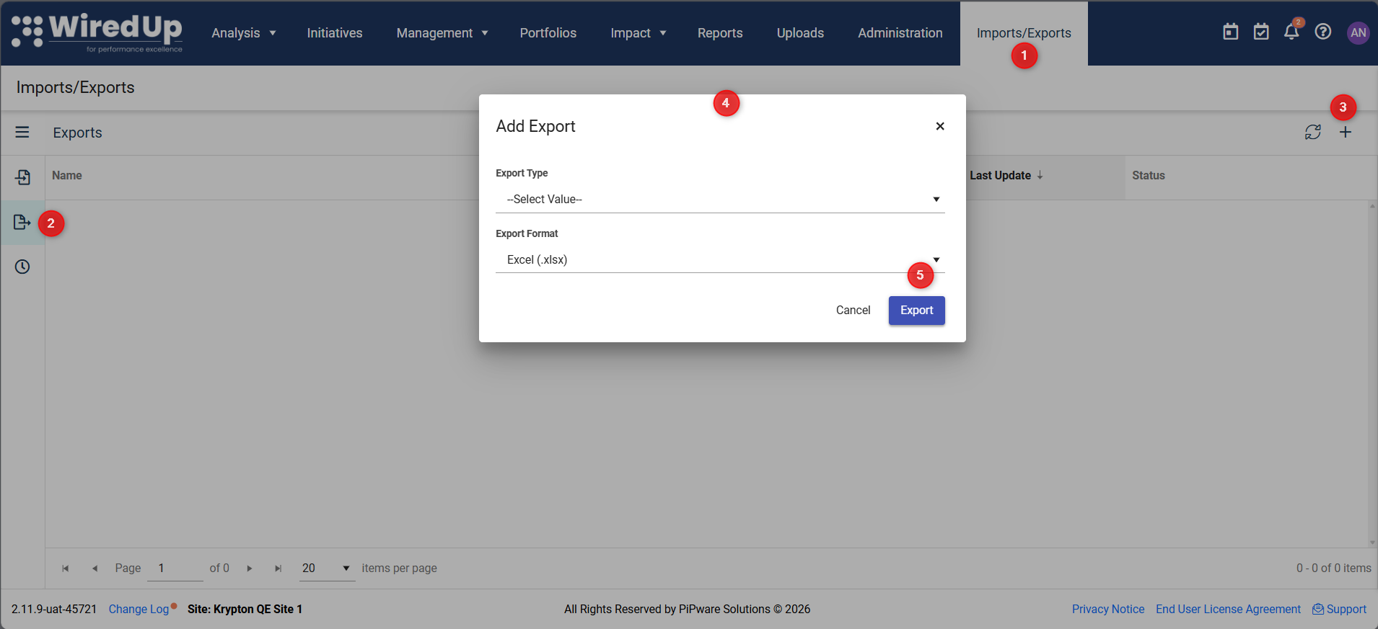
Task: Click the Cancel button
Action: (853, 311)
